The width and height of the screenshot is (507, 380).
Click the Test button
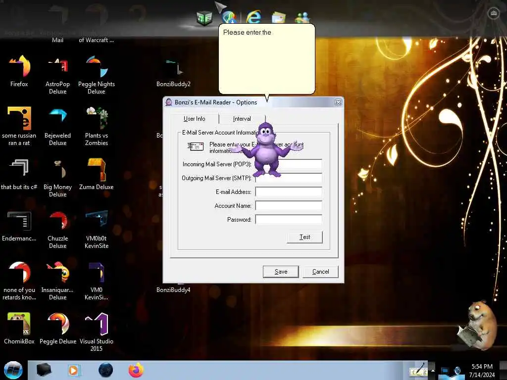pyautogui.click(x=304, y=237)
